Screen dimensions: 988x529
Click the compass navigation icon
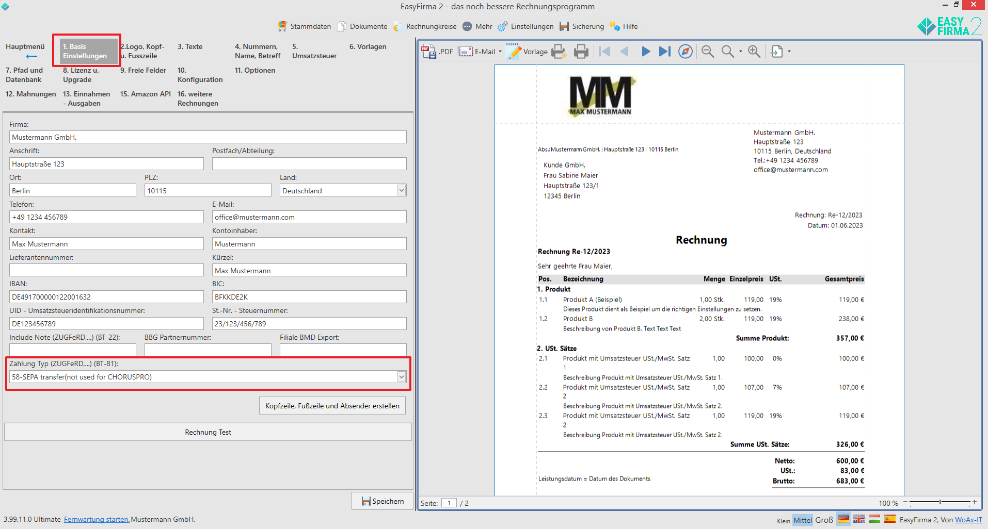(x=686, y=52)
